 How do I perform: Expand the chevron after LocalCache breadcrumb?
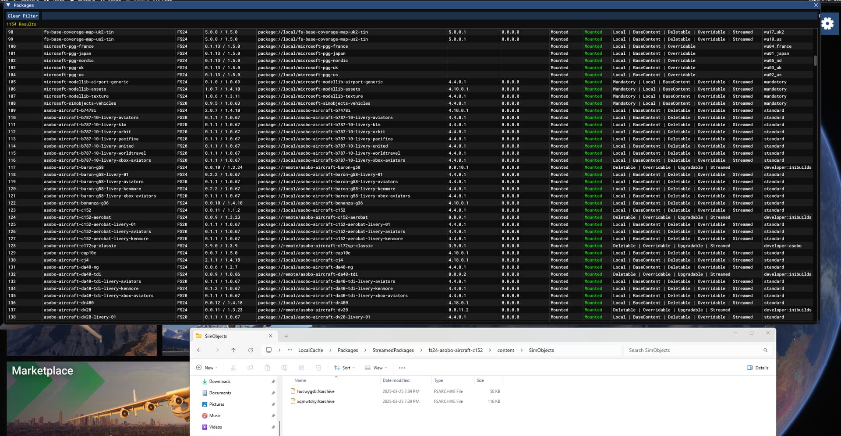point(331,350)
